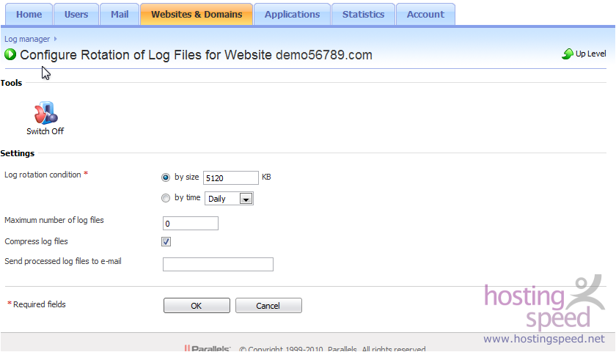Image resolution: width=616 pixels, height=352 pixels.
Task: Switch to the Statistics tab
Action: [363, 15]
